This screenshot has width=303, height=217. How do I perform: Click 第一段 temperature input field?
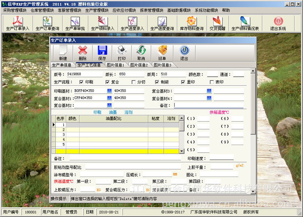103,181
